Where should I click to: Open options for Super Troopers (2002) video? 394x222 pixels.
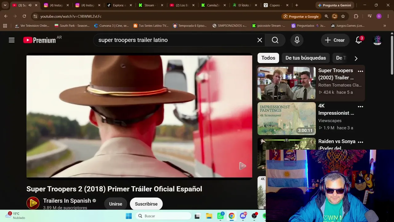click(x=360, y=71)
